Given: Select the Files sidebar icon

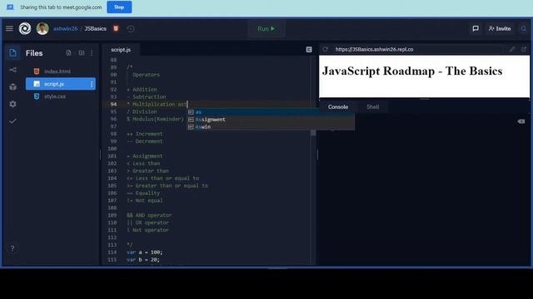Looking at the screenshot, I should pyautogui.click(x=13, y=53).
